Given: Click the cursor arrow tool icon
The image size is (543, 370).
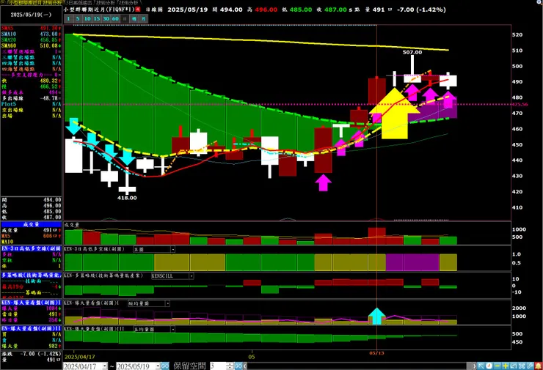Looking at the screenshot, I should pyautogui.click(x=481, y=366).
